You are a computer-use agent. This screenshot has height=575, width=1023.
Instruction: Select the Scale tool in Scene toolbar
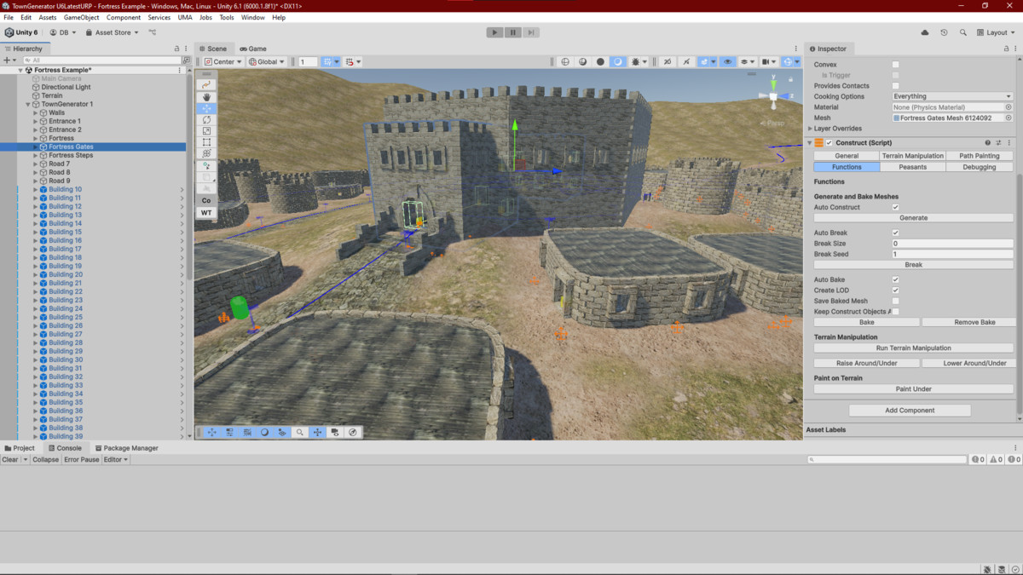coord(206,130)
